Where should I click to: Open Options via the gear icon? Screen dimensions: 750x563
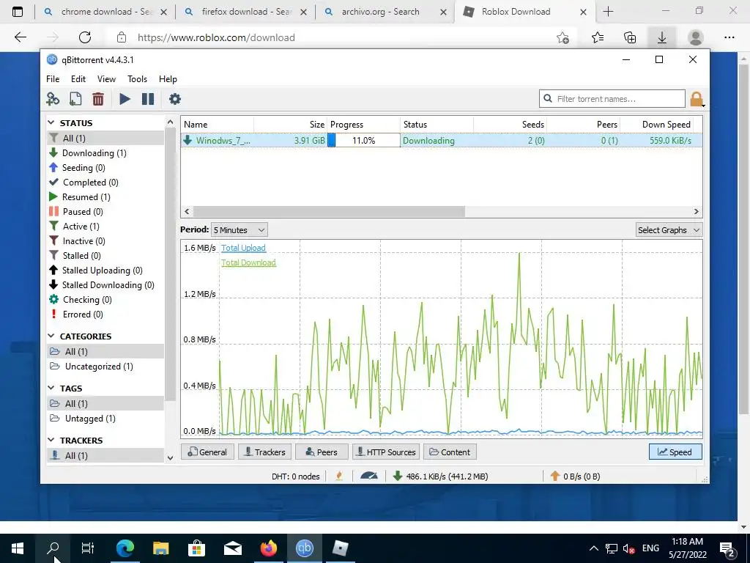click(175, 99)
